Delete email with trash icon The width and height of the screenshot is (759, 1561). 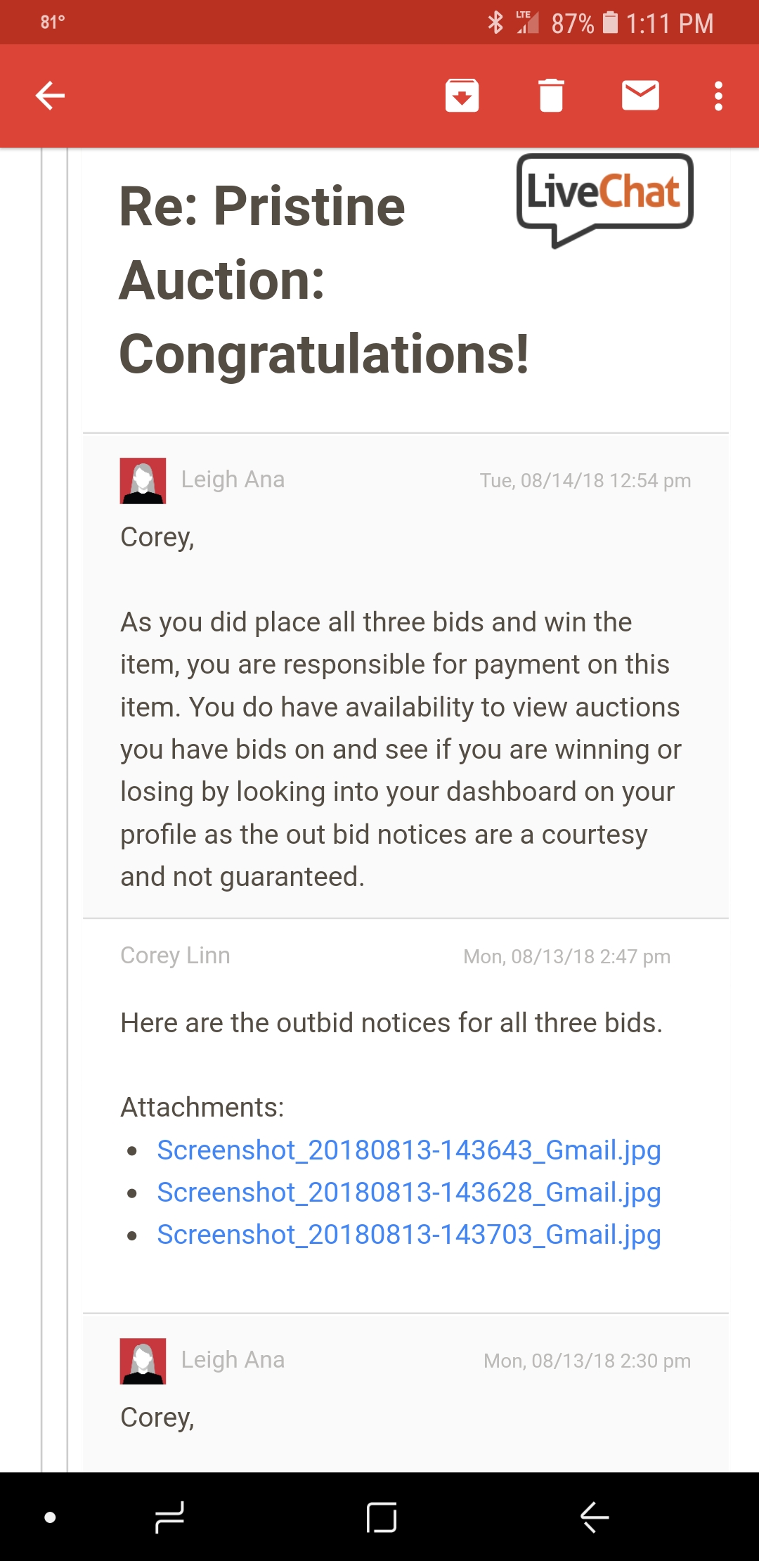(551, 96)
